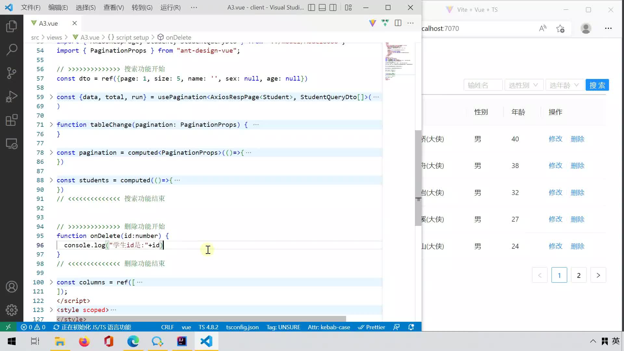Open Source Control view
Viewport: 624px width, 351px height.
(12, 73)
